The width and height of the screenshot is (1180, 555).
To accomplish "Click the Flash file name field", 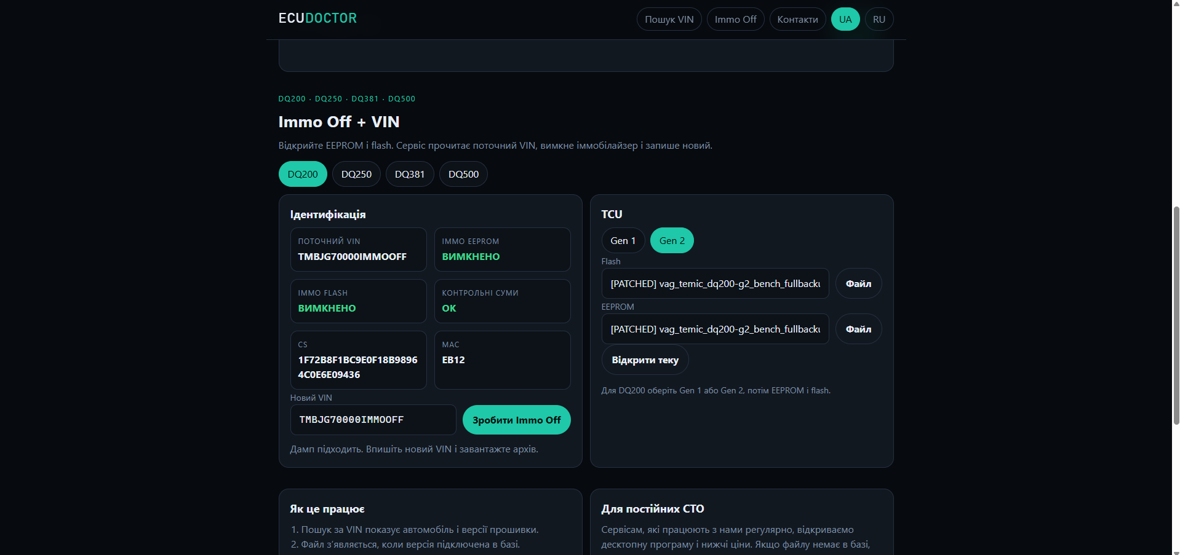I will pos(715,283).
